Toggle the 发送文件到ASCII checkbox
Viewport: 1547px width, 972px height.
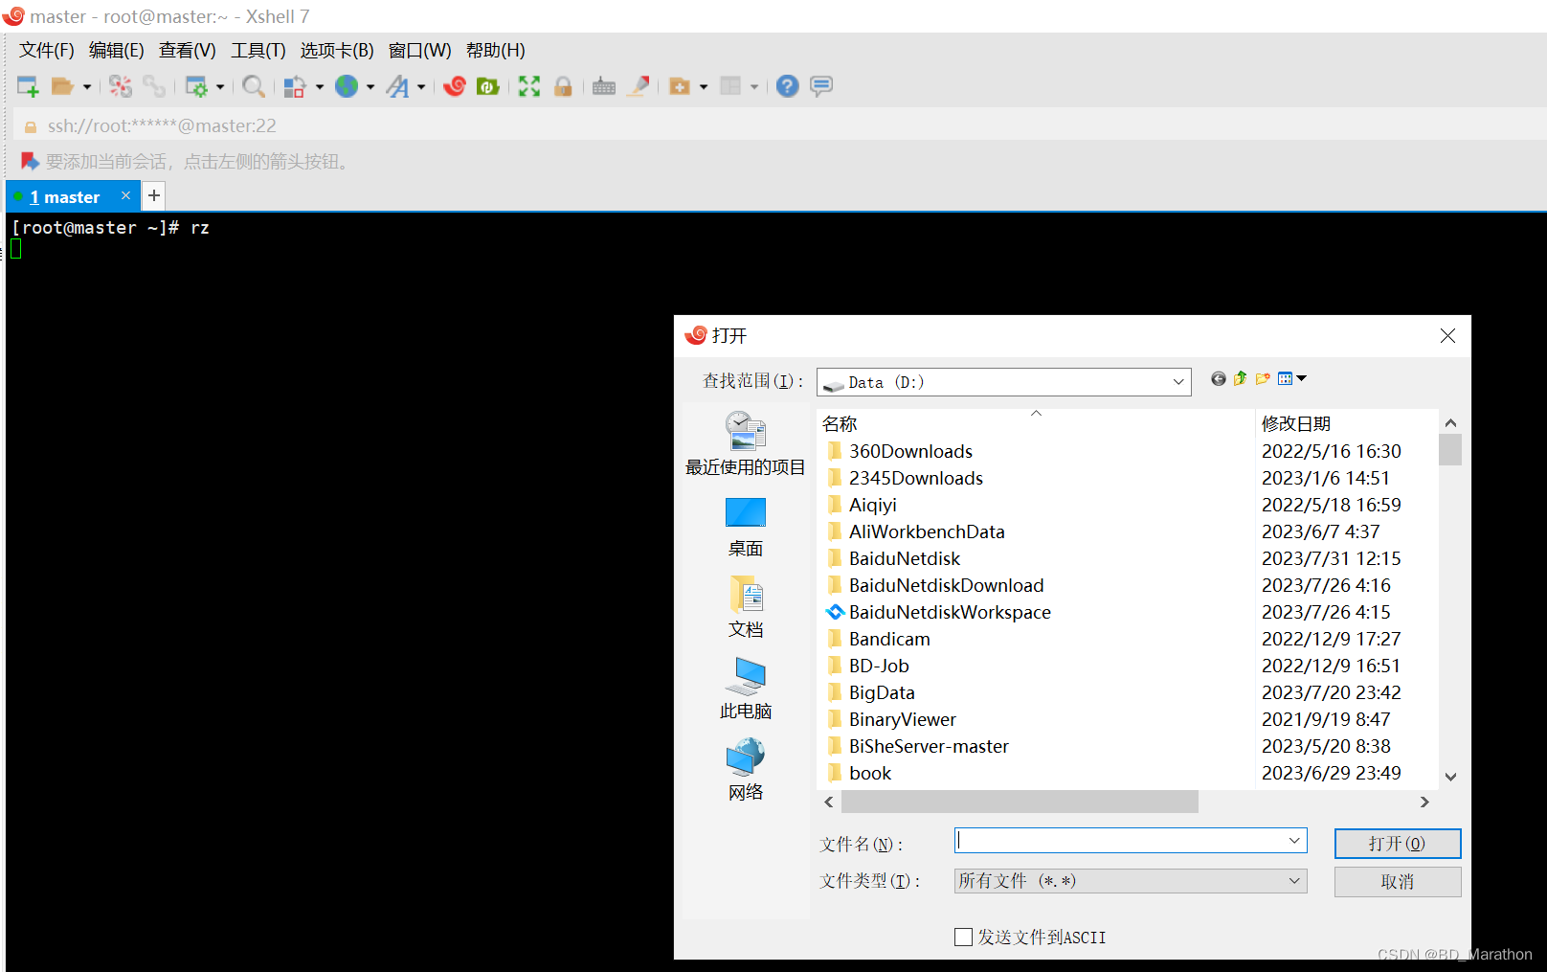[963, 938]
